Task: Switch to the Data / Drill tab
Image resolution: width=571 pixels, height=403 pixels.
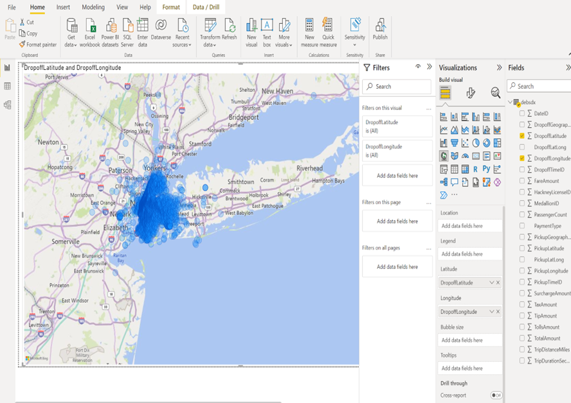Action: tap(206, 7)
